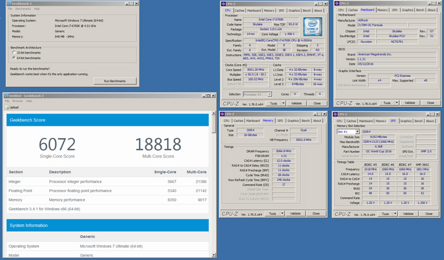Viewport: 444px width, 260px height.
Task: Open Help menu in Geekbench 3 main window
Action: tap(37, 9)
